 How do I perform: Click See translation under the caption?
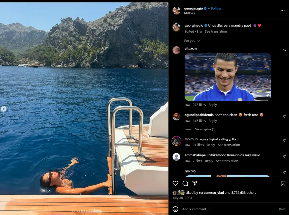pos(216,32)
